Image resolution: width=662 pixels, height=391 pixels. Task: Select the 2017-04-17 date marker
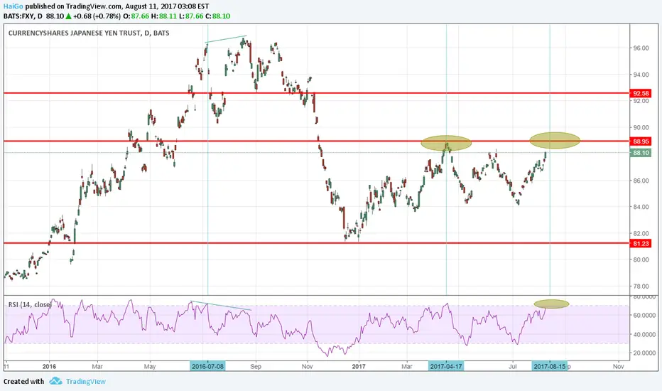pos(446,367)
